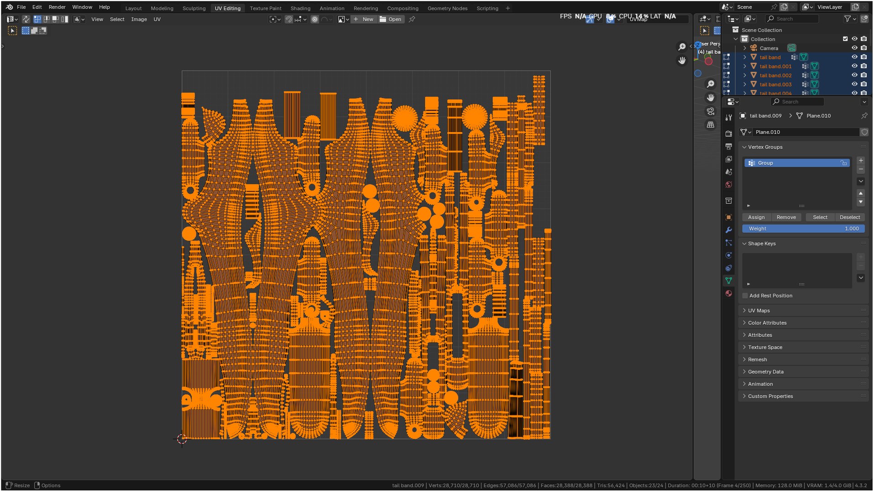Open the World properties tab icon
This screenshot has width=874, height=492.
click(728, 184)
